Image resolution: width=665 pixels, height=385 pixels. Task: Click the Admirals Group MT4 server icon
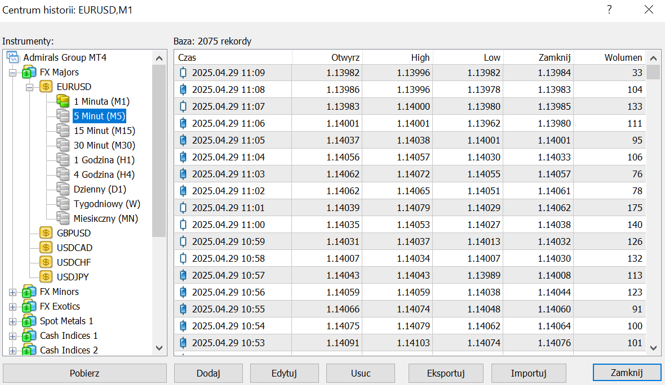tap(13, 57)
